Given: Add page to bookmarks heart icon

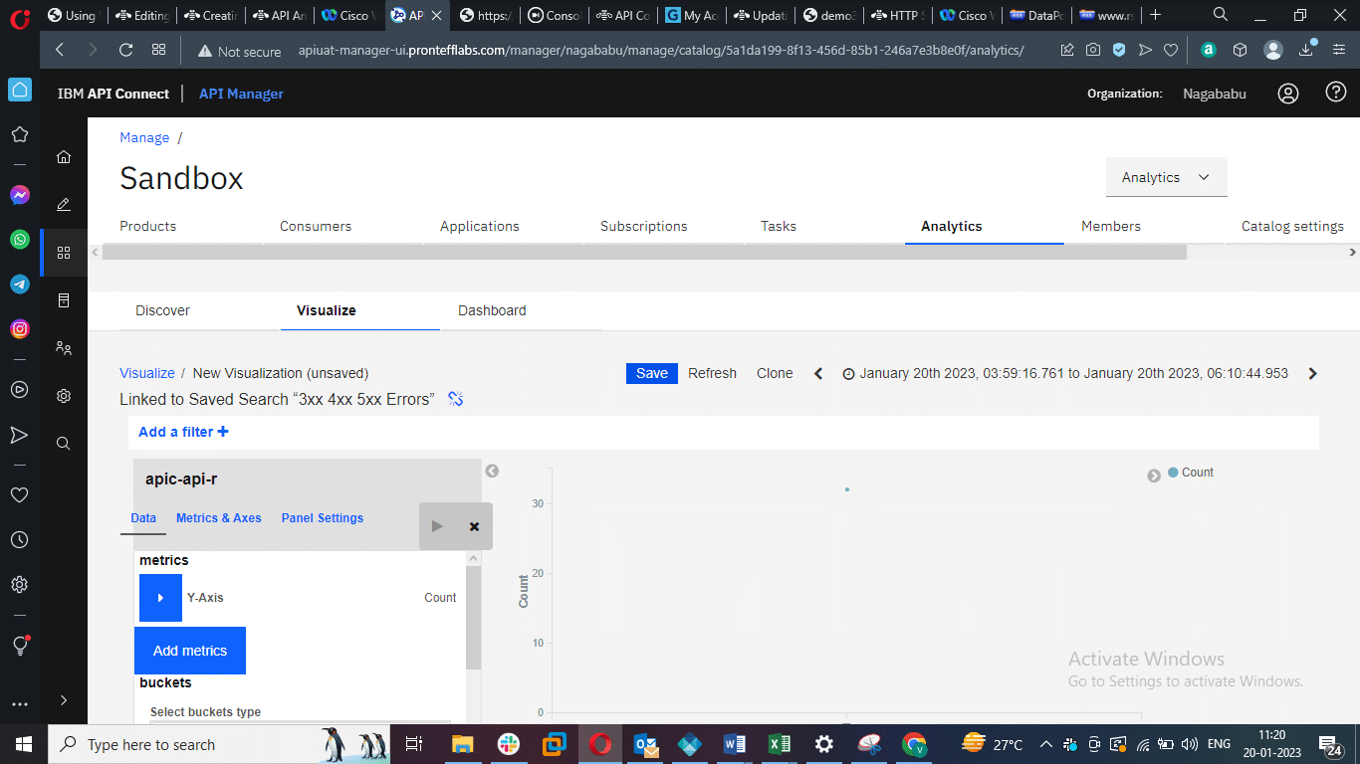Looking at the screenshot, I should click(1171, 50).
